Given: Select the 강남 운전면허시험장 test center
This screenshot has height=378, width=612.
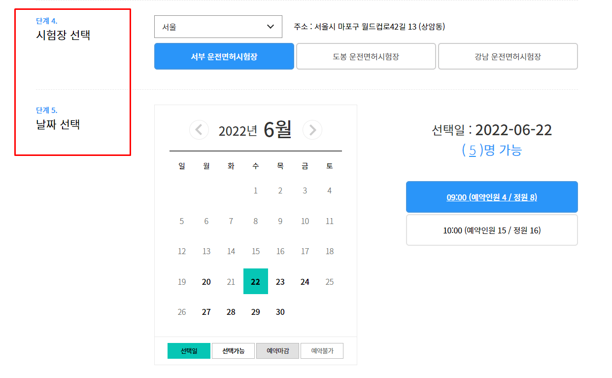Looking at the screenshot, I should (x=508, y=56).
